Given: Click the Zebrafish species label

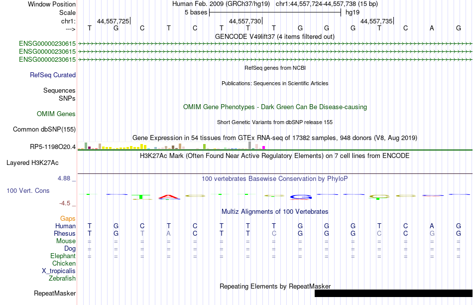Looking at the screenshot, I should click(62, 279).
